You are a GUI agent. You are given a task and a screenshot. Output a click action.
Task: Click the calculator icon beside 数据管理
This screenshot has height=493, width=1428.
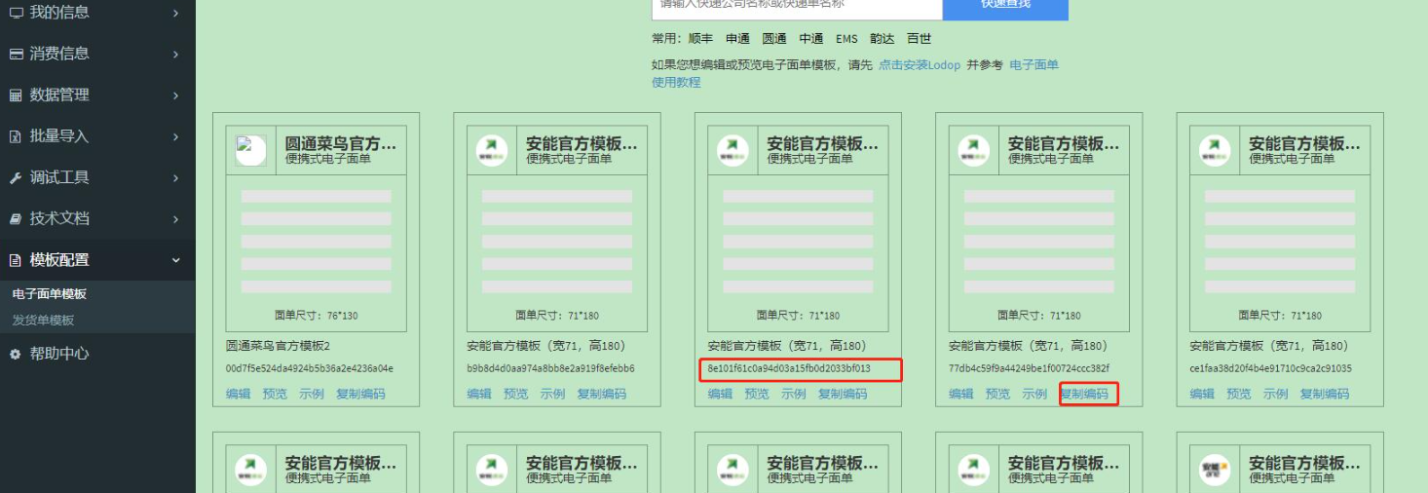tap(16, 95)
